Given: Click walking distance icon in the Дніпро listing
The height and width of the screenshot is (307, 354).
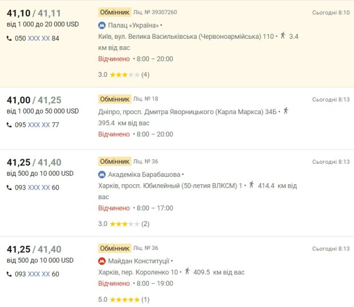Looking at the screenshot, I should click(286, 111).
